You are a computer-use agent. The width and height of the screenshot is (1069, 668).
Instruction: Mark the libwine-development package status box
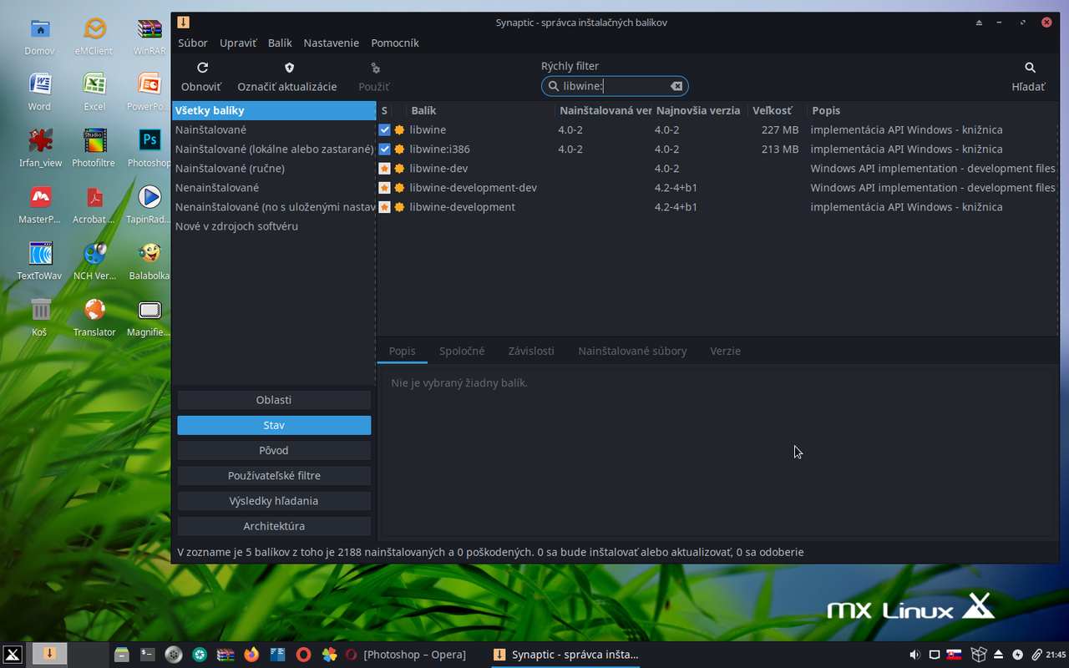coord(384,207)
